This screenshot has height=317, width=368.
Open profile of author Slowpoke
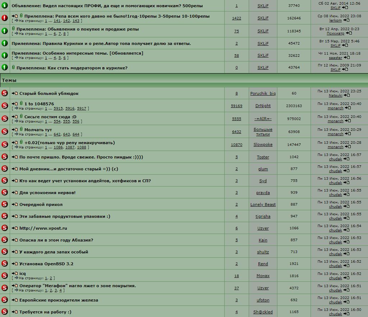point(263,144)
